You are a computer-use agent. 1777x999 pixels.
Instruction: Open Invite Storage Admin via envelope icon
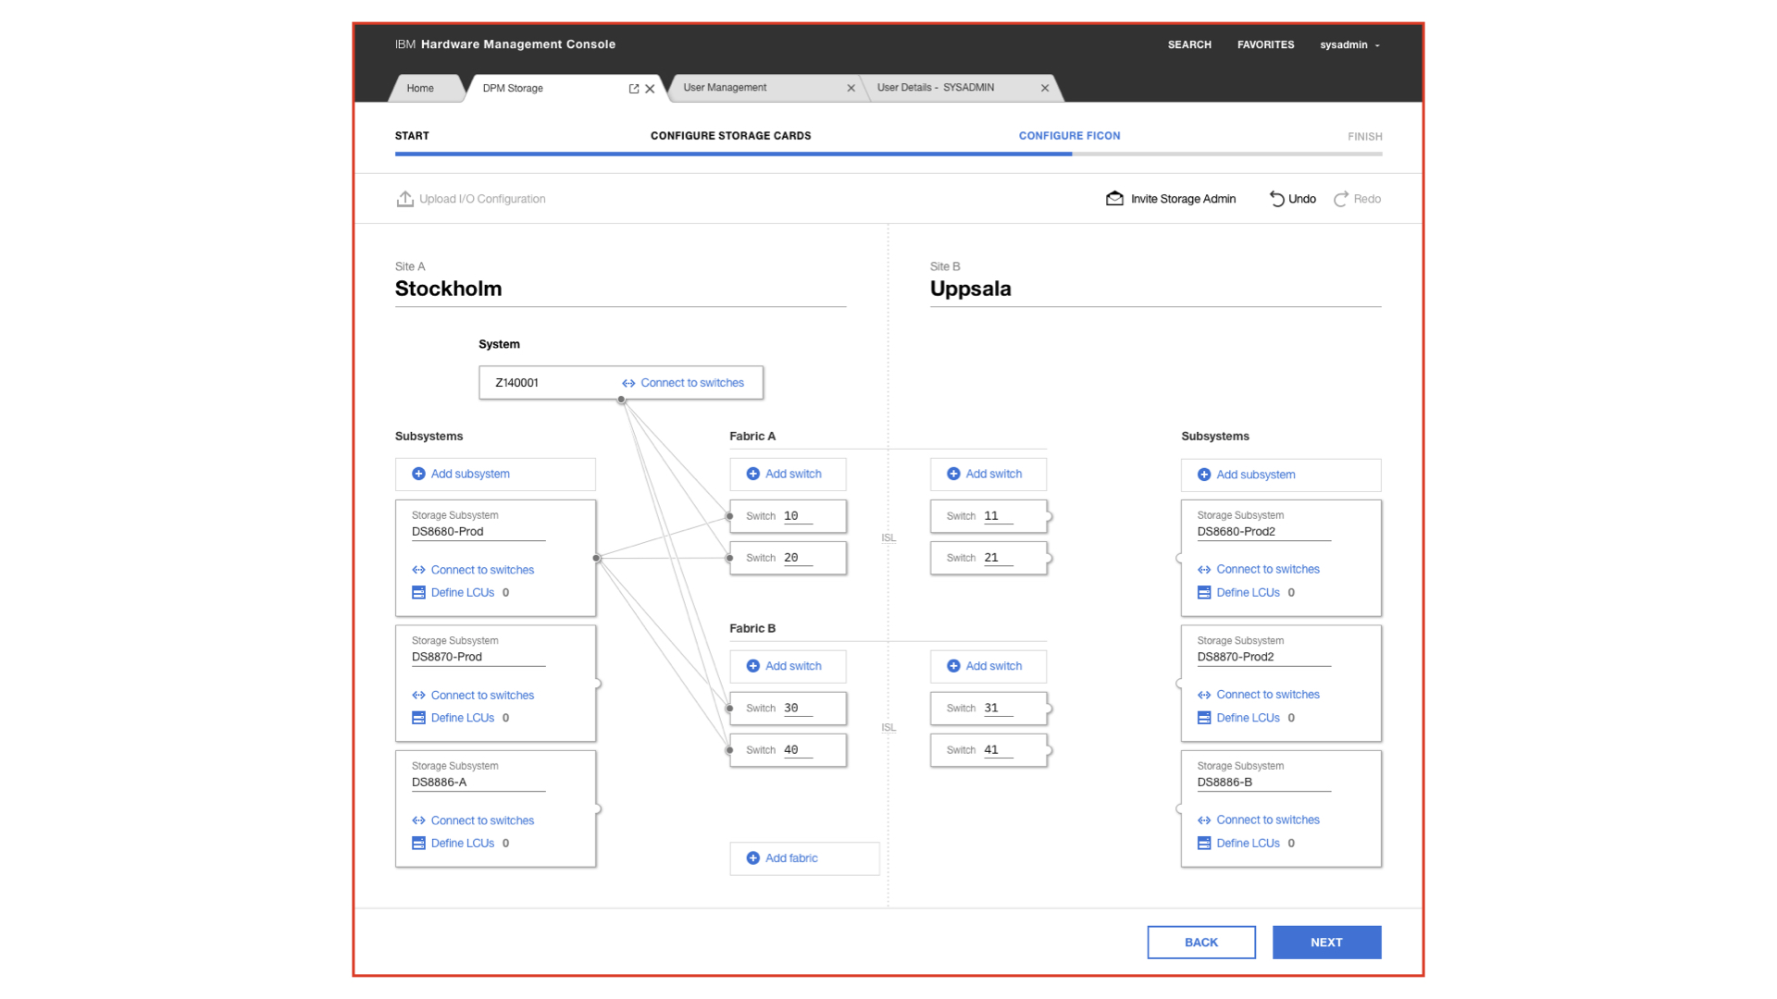tap(1114, 198)
